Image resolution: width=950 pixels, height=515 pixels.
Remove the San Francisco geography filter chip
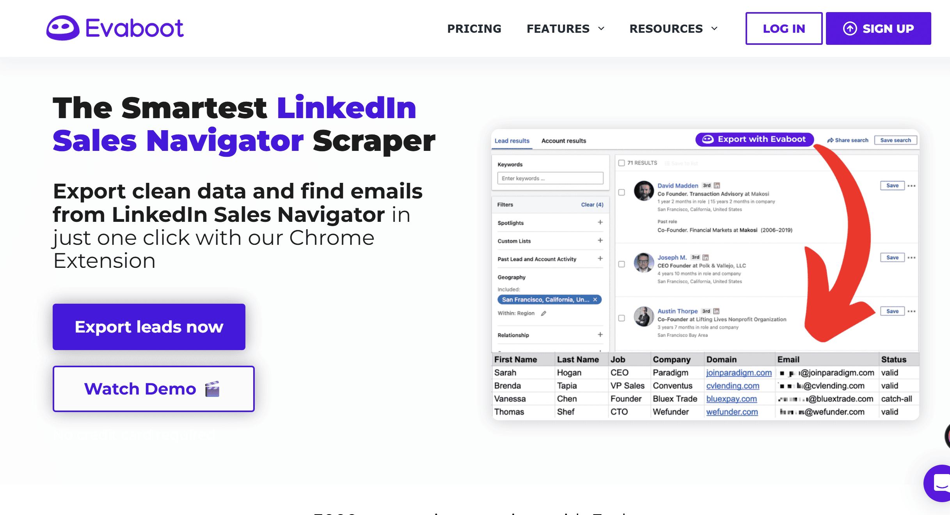point(595,299)
